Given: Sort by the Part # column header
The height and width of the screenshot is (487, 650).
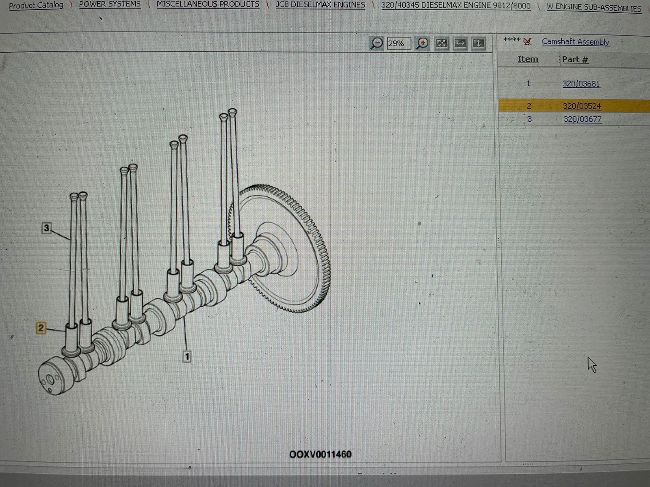Looking at the screenshot, I should 575,60.
